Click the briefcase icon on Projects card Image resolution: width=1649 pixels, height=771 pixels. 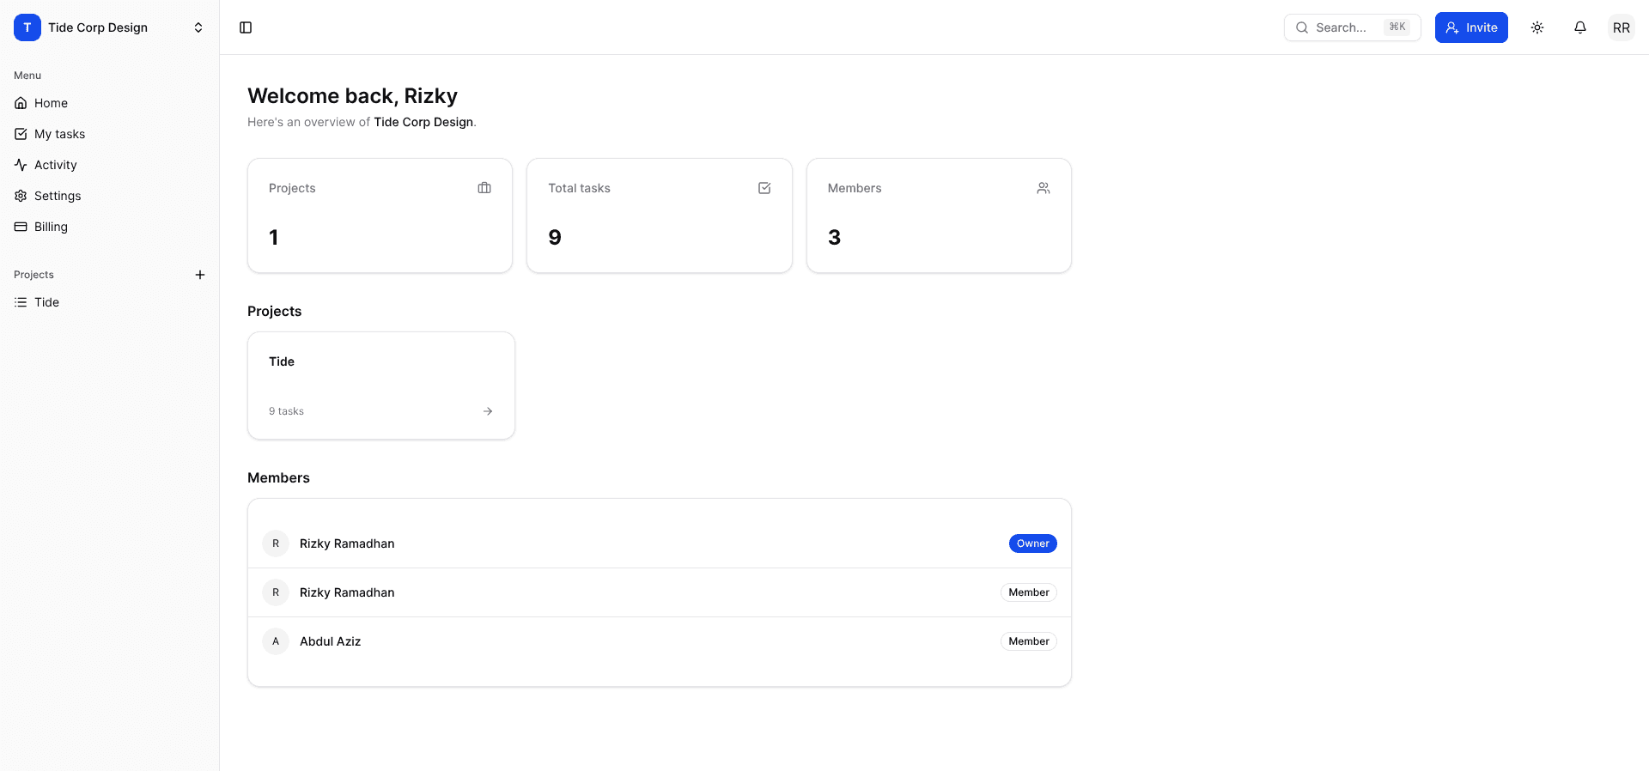click(484, 188)
